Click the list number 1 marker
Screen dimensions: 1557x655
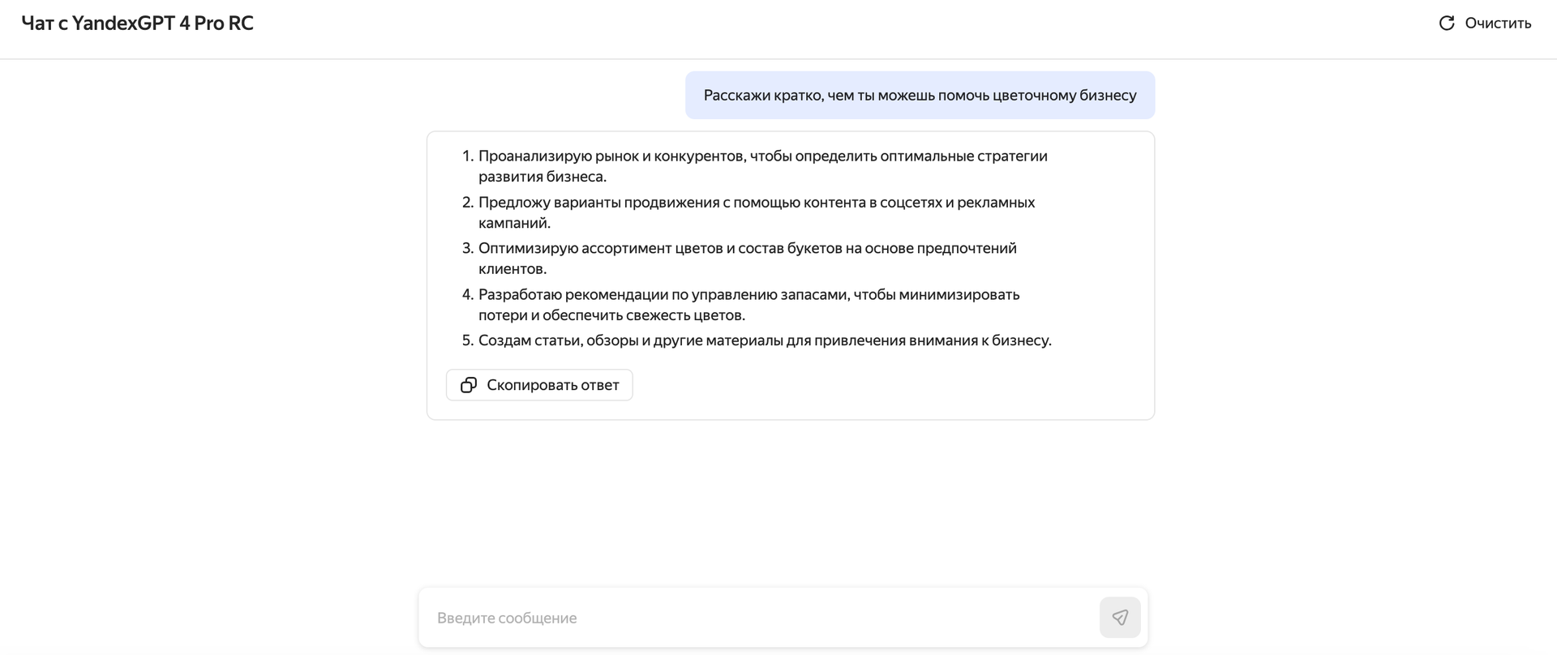467,156
